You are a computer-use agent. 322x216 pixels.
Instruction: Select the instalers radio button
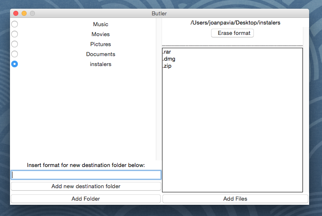[x=15, y=64]
